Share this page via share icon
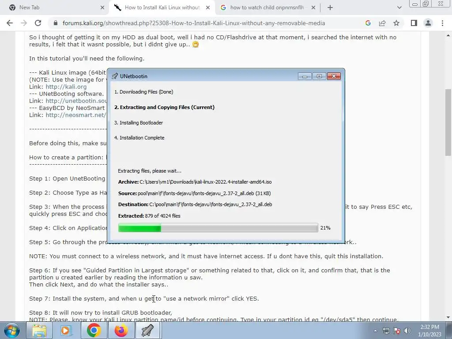This screenshot has height=339, width=452. click(x=382, y=23)
